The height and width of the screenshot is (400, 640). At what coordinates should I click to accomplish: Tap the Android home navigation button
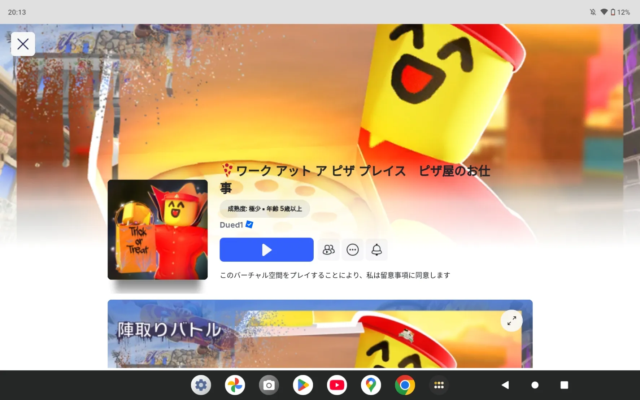(535, 385)
